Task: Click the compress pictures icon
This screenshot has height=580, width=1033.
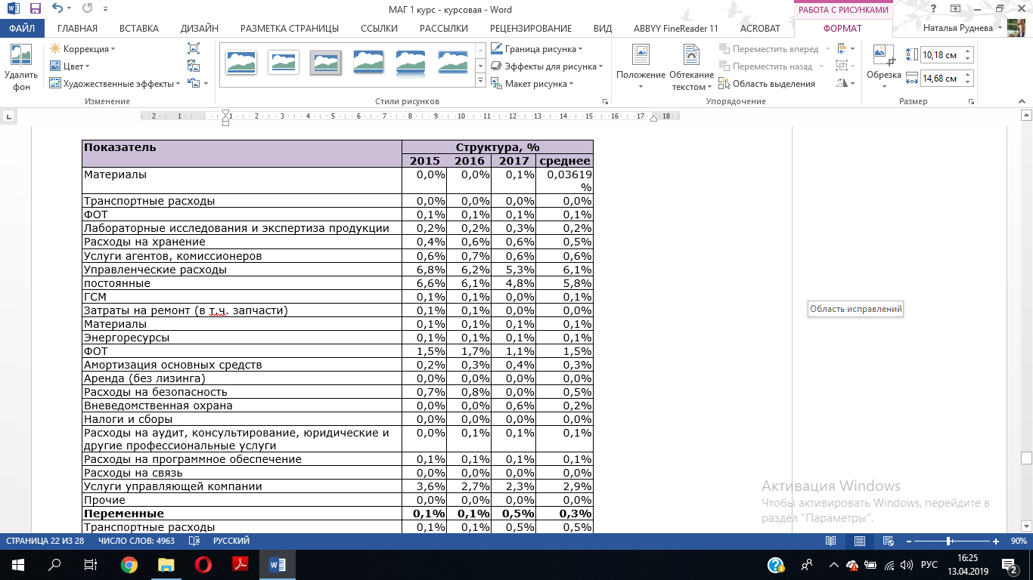Action: pyautogui.click(x=194, y=48)
